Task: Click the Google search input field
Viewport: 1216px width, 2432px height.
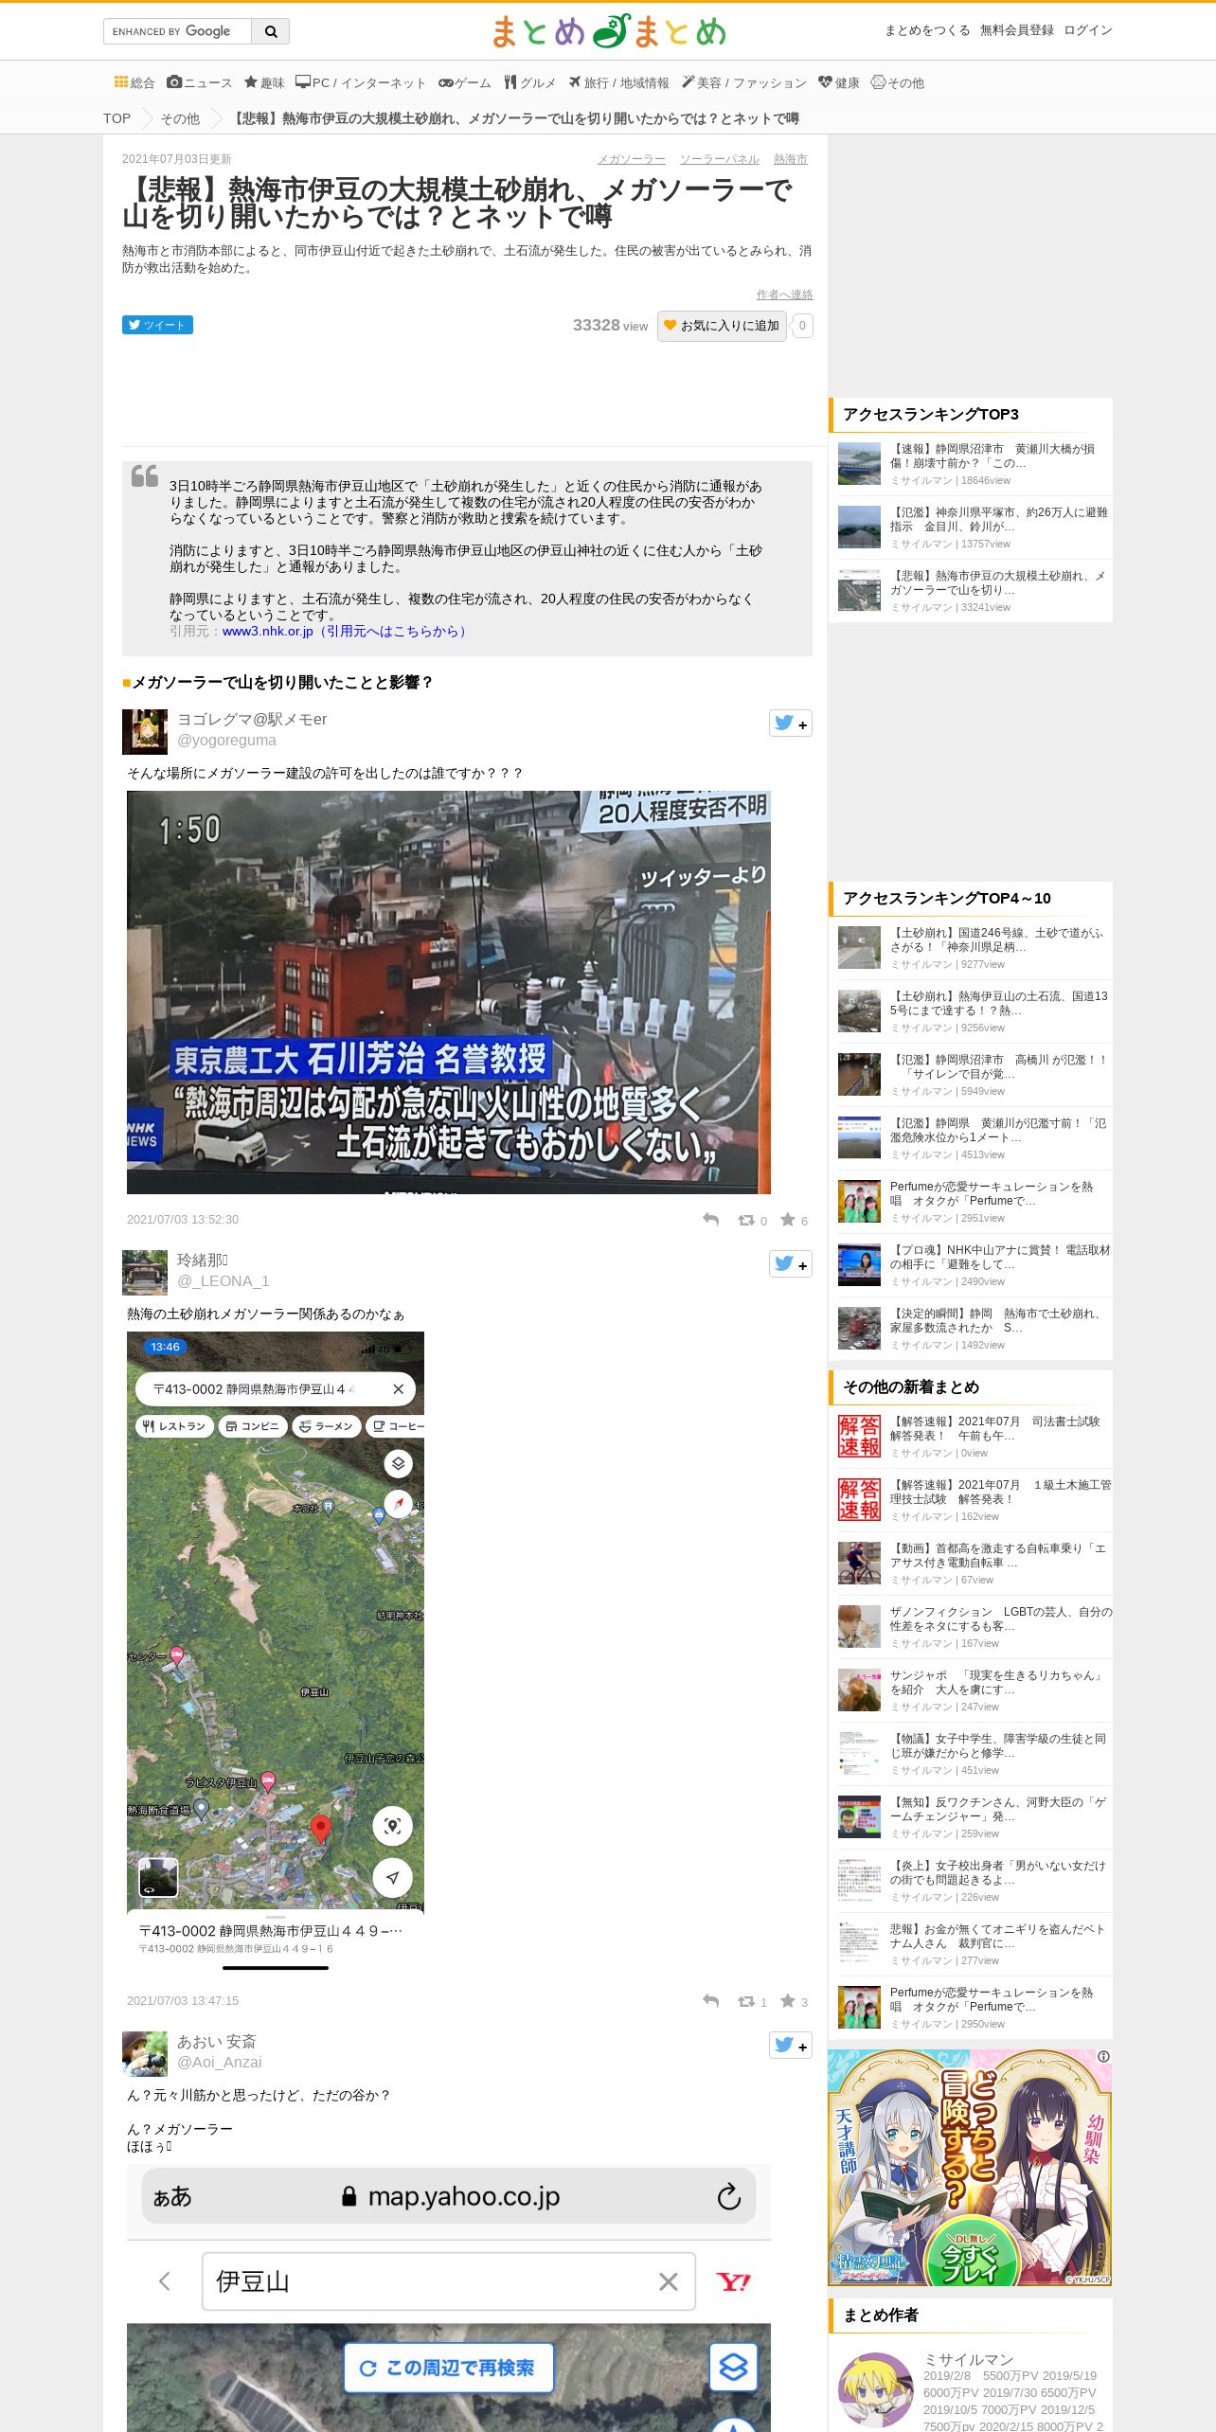Action: (177, 31)
